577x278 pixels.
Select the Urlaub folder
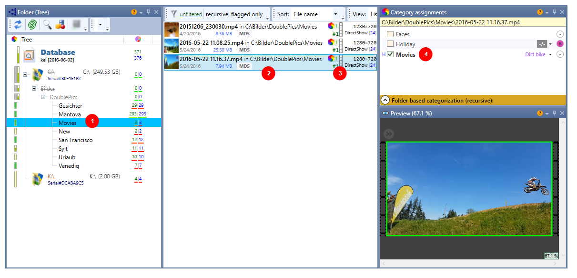pos(67,157)
